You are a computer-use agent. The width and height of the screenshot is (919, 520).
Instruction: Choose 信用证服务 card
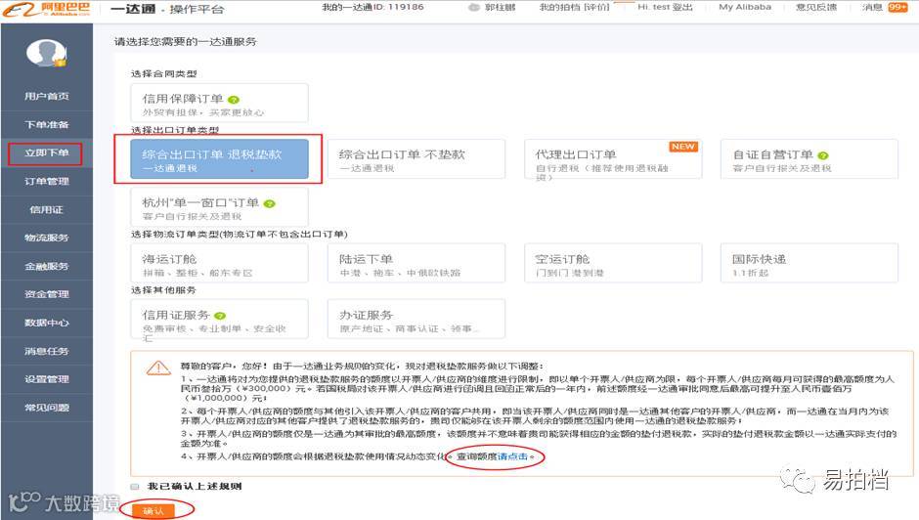tap(219, 319)
